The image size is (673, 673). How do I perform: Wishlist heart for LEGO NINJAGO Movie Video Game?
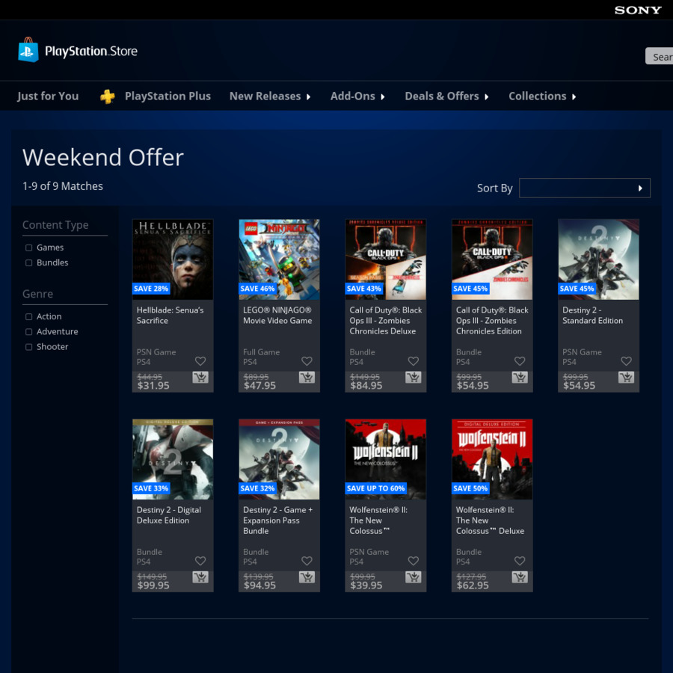click(x=307, y=361)
